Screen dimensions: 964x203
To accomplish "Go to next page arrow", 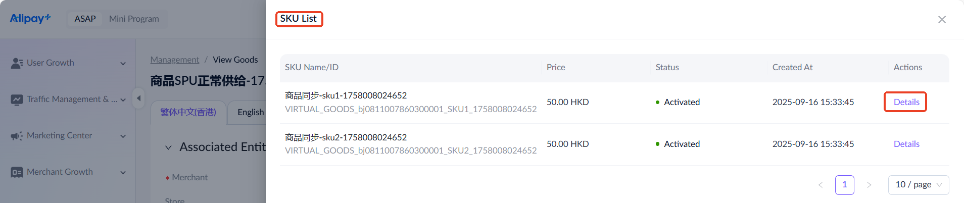I will pos(869,185).
